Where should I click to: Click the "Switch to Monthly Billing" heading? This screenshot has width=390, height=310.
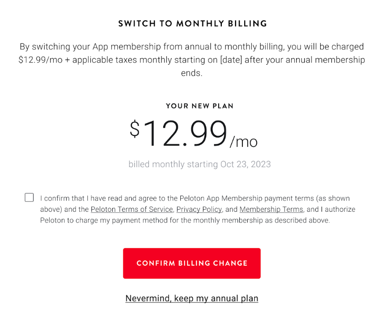coord(192,24)
